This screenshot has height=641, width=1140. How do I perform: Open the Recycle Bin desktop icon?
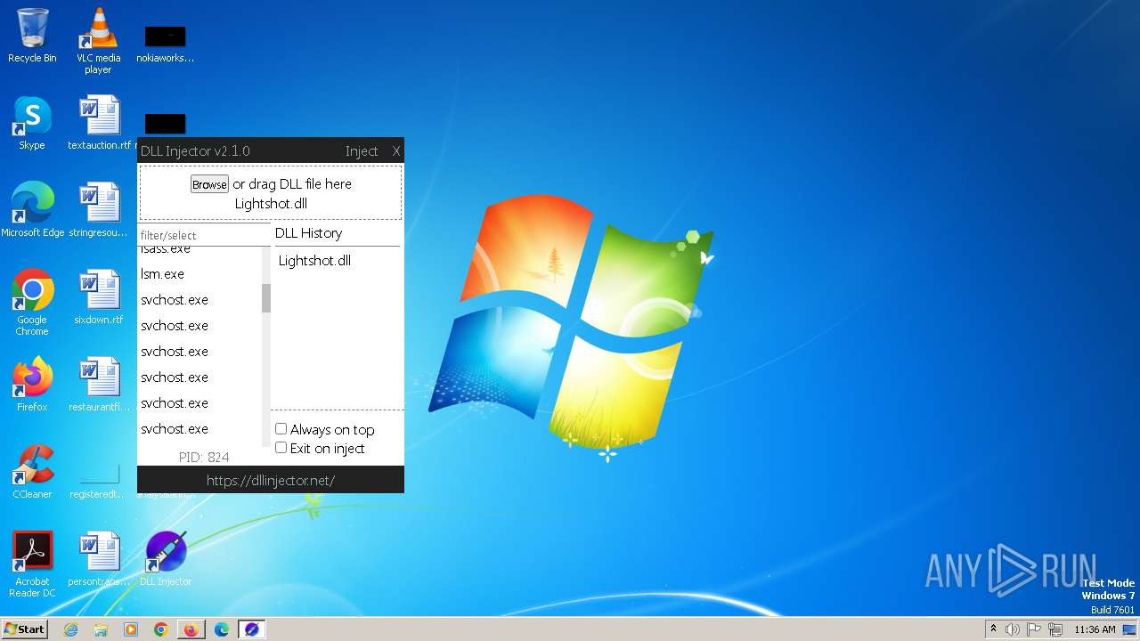tap(32, 36)
